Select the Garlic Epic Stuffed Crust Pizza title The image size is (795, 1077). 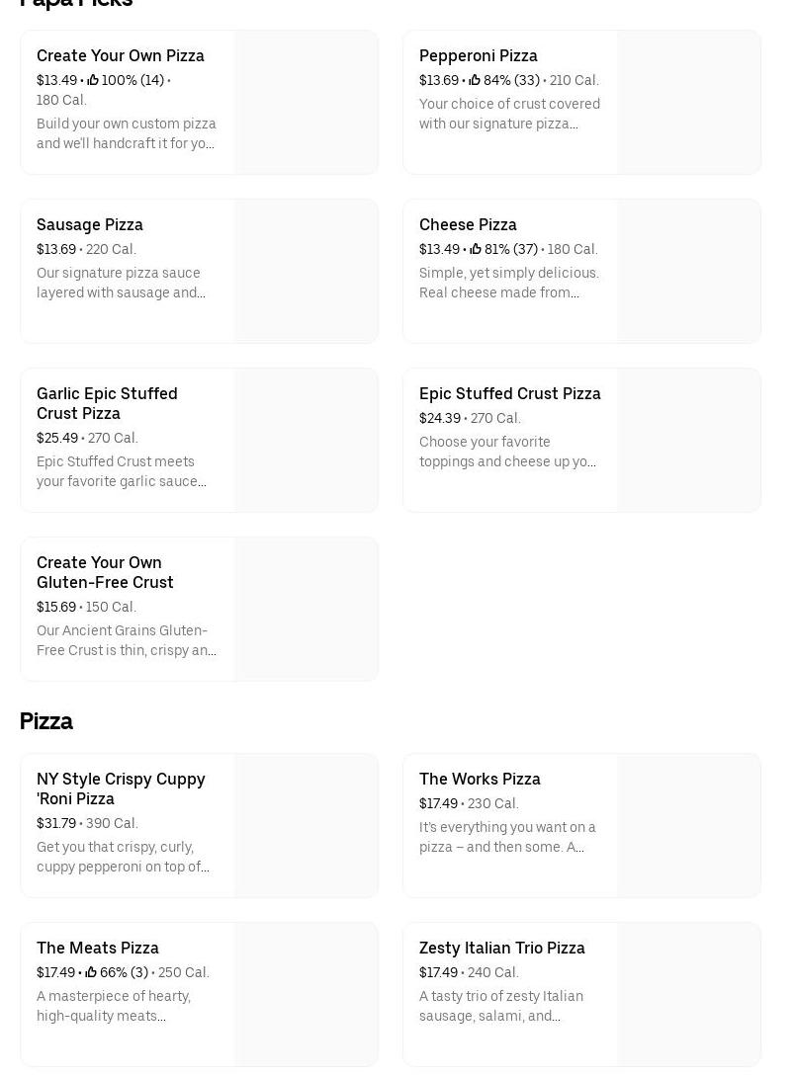pyautogui.click(x=107, y=403)
